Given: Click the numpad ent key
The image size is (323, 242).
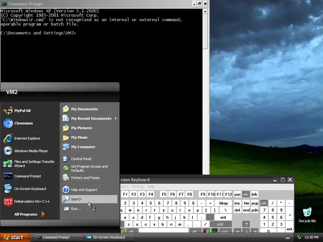Looking at the screenshot, I should [290, 227].
